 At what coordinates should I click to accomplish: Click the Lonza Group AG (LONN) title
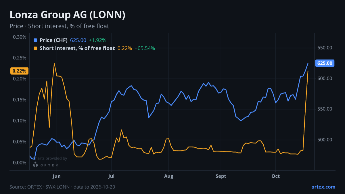click(68, 15)
